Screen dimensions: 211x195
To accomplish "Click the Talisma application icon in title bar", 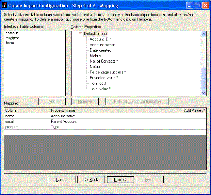I will (4, 5).
